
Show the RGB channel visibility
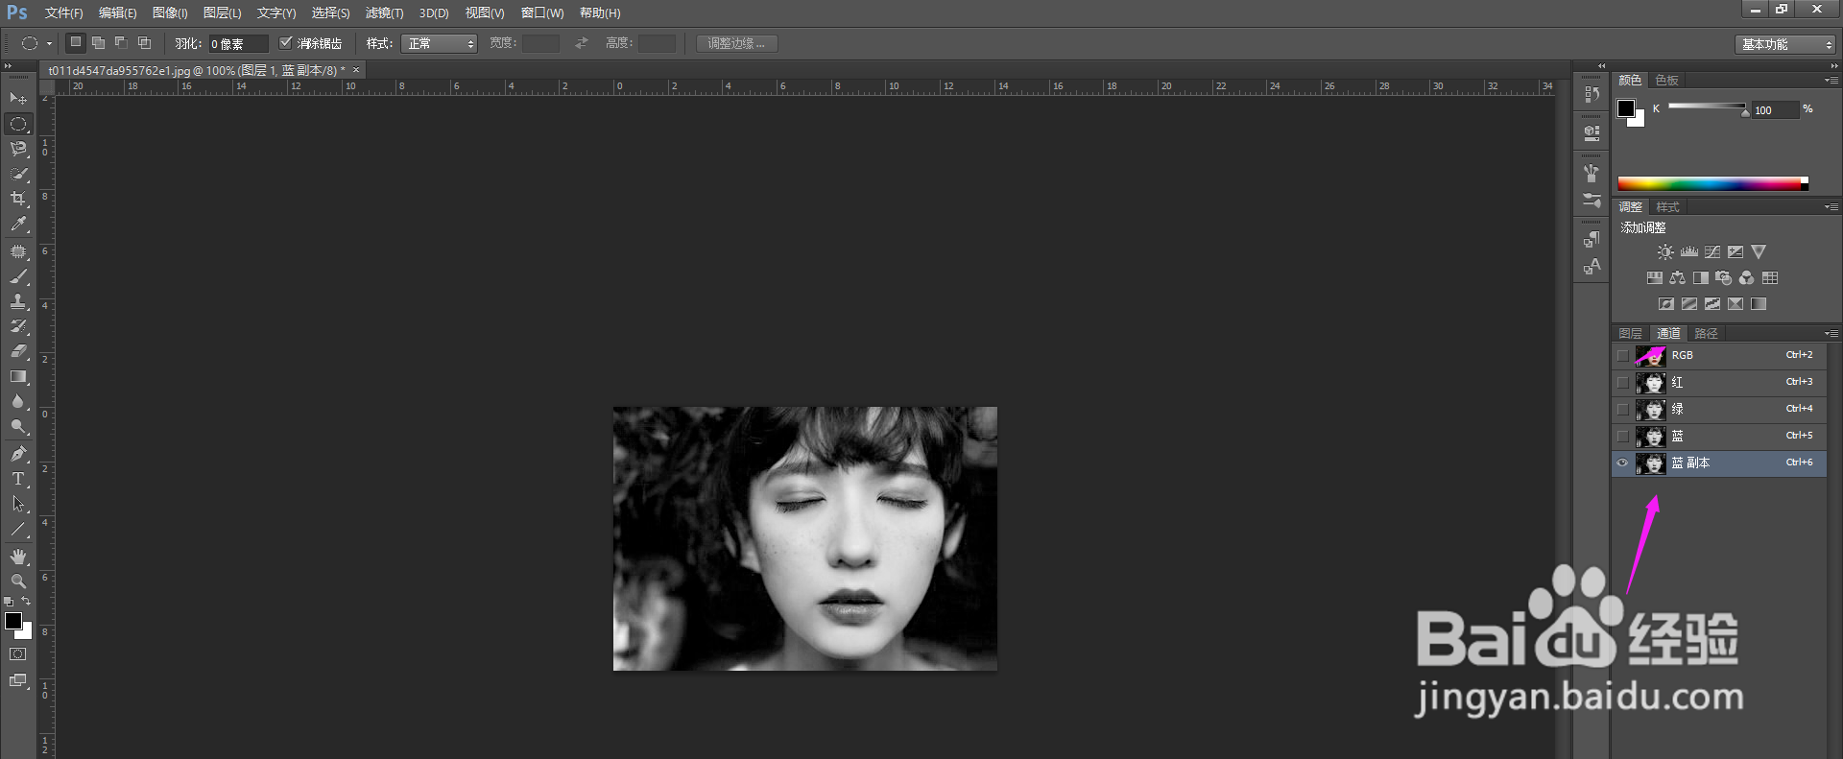tap(1622, 355)
